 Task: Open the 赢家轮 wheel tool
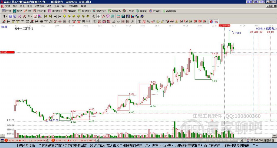(x=141, y=11)
